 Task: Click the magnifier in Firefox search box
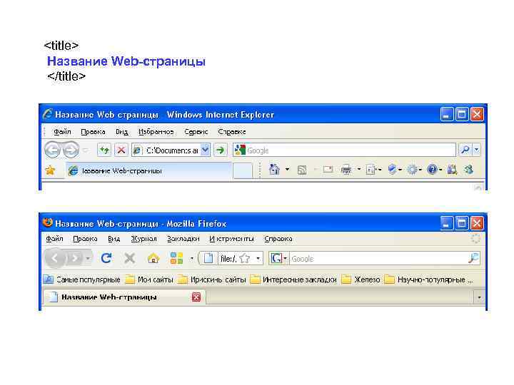474,258
